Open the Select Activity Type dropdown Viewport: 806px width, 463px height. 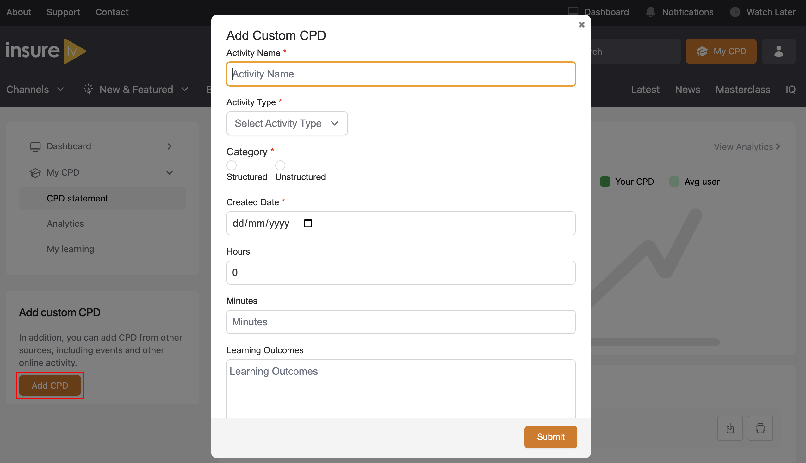tap(287, 123)
